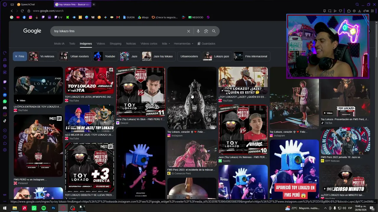Image resolution: width=378 pixels, height=212 pixels.
Task: Filter images by the Lokazo jaze chip
Action: (217, 56)
